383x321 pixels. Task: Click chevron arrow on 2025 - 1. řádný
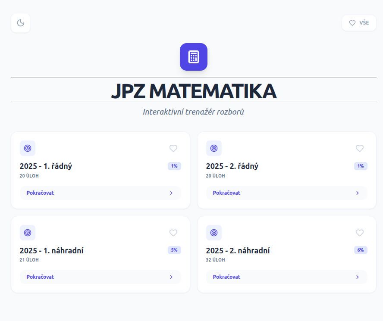(x=171, y=193)
